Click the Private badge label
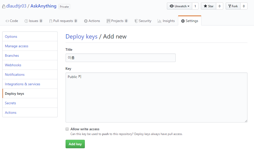254x151 pixels. point(64,7)
